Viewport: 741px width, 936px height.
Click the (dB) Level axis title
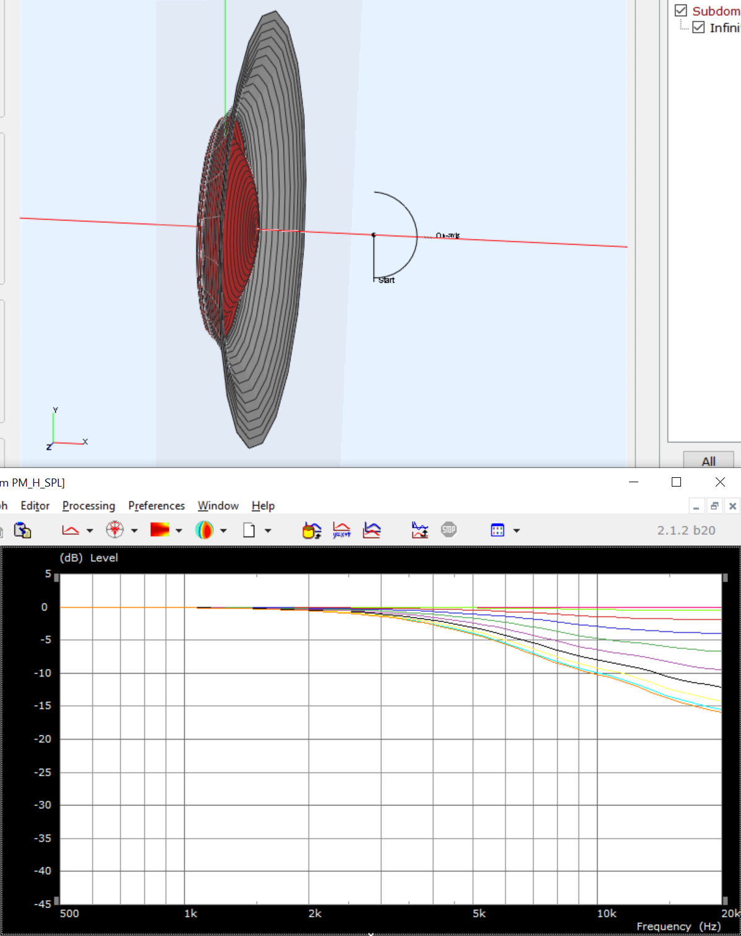(88, 558)
